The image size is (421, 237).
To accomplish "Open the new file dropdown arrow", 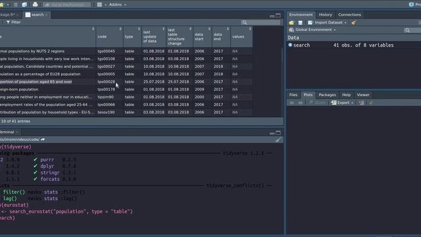I will [x=8, y=5].
